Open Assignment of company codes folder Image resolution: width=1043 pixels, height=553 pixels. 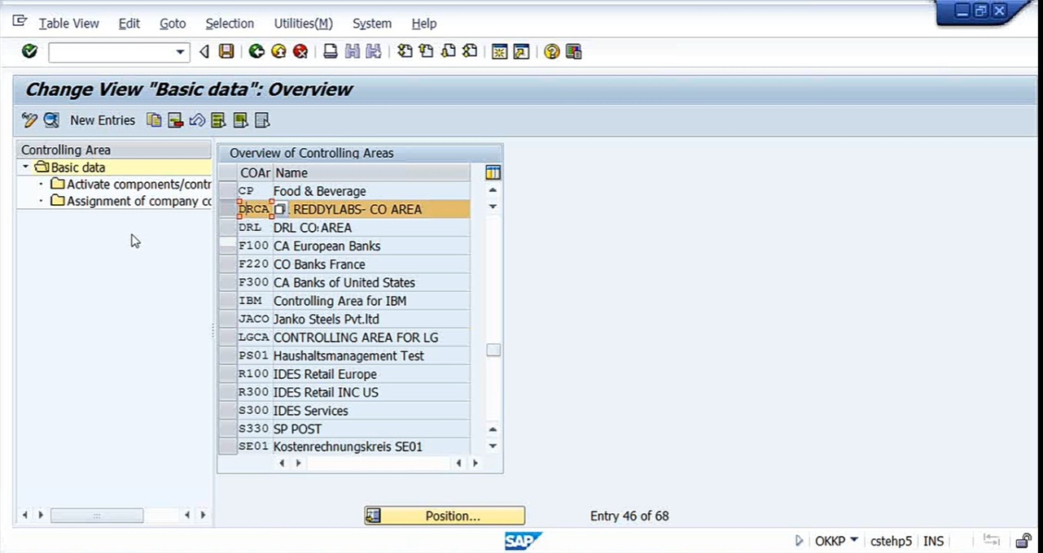130,202
